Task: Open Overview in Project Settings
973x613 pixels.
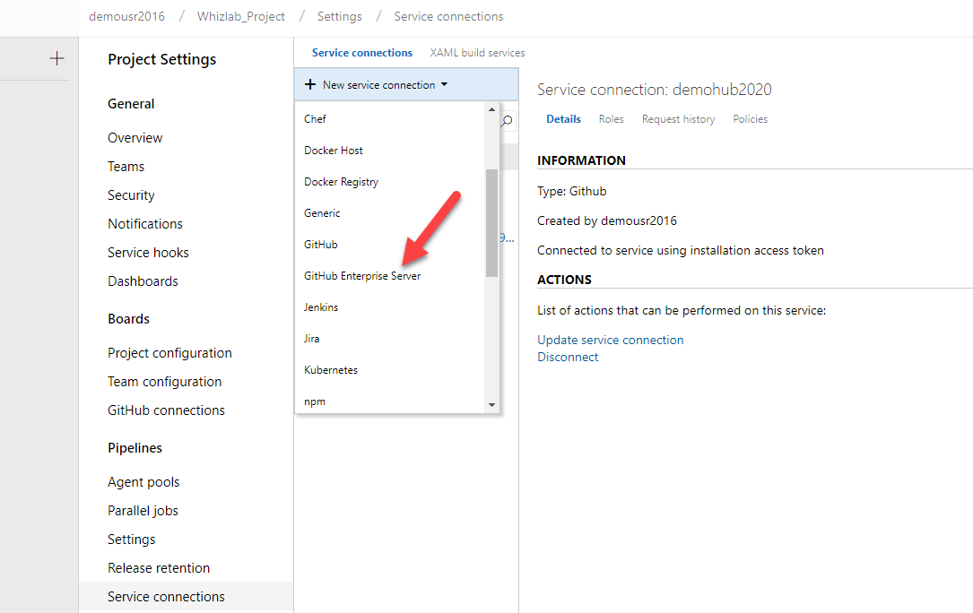Action: pyautogui.click(x=135, y=138)
